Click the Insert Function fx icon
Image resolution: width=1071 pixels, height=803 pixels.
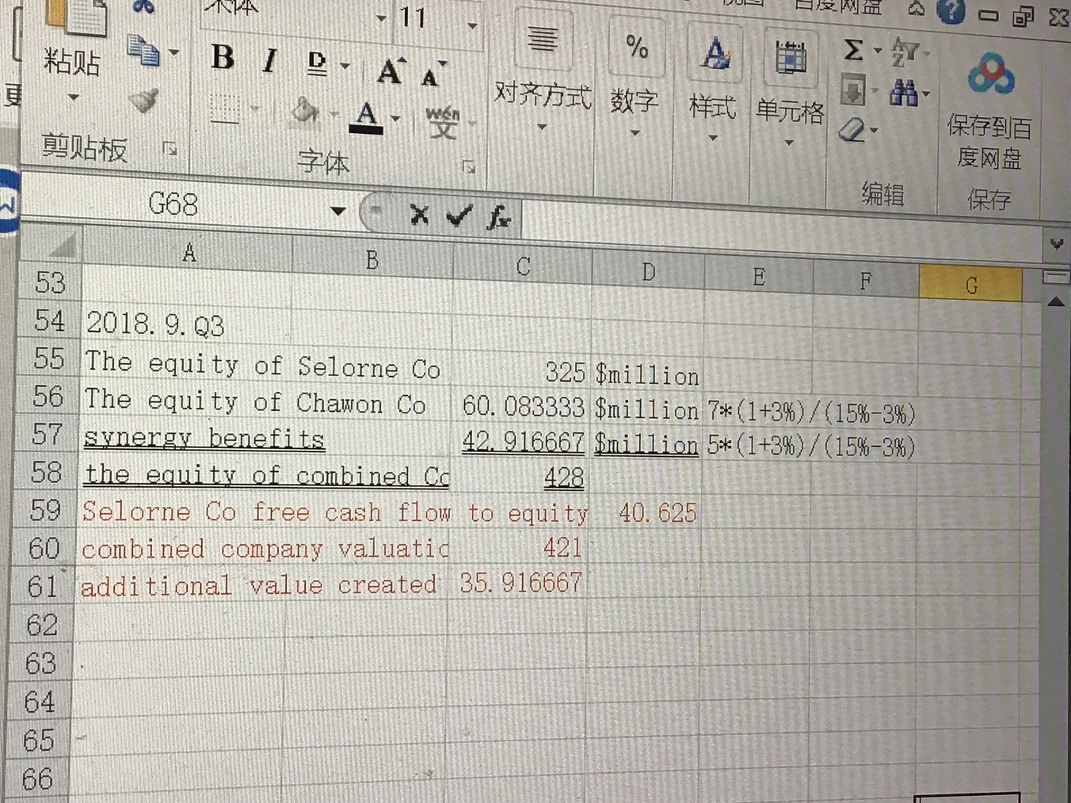click(498, 216)
